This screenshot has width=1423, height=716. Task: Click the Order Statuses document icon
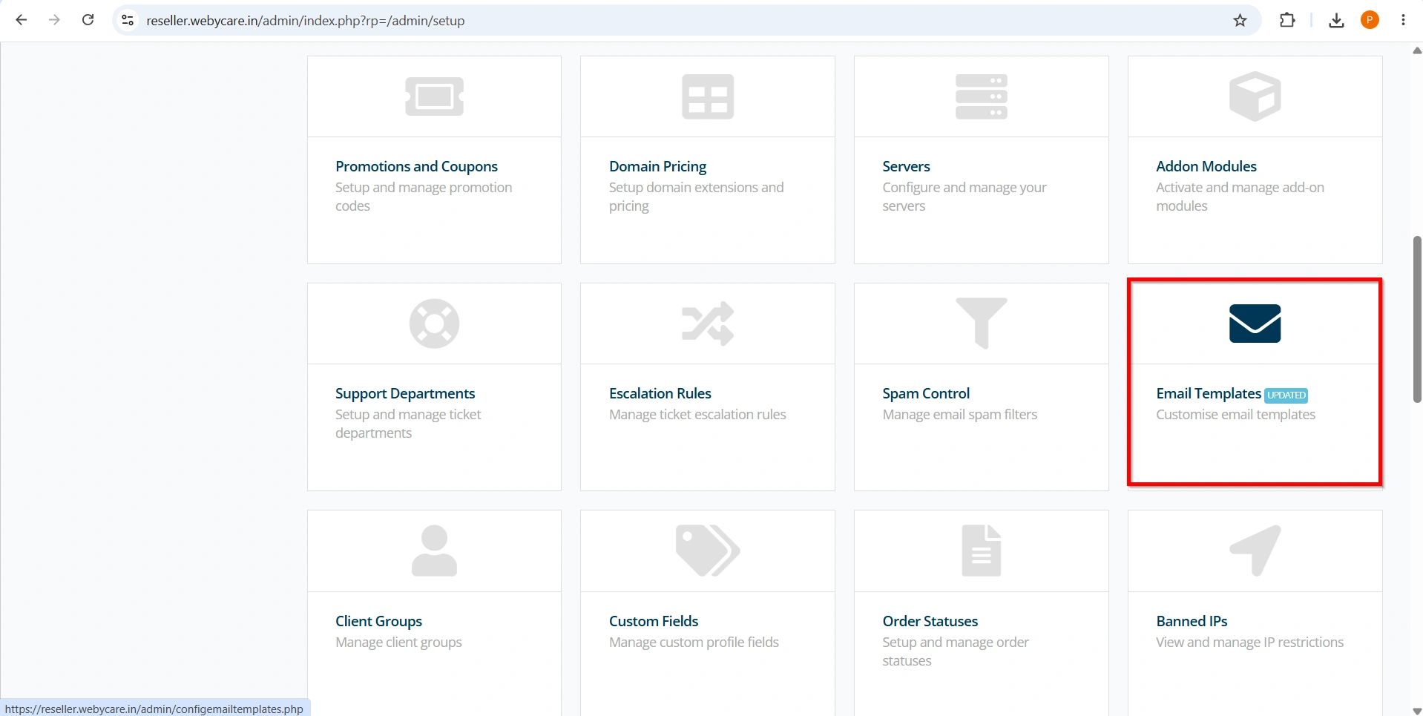click(981, 551)
